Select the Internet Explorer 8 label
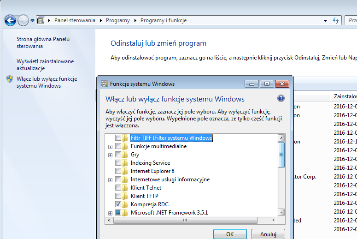 pyautogui.click(x=152, y=171)
